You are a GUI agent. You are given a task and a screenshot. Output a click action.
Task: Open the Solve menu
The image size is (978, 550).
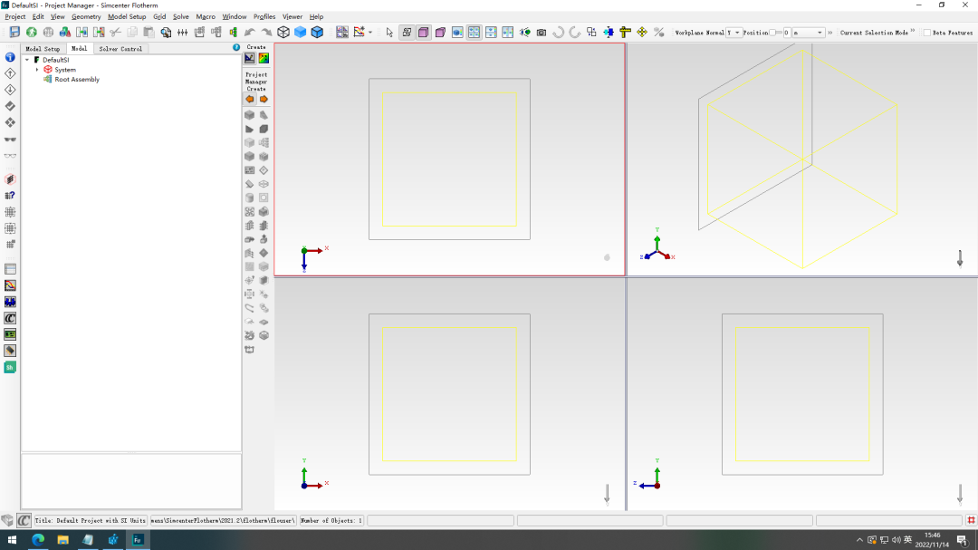(181, 17)
